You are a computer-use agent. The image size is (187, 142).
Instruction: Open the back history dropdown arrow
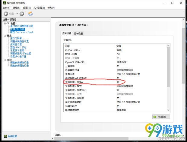(17, 14)
